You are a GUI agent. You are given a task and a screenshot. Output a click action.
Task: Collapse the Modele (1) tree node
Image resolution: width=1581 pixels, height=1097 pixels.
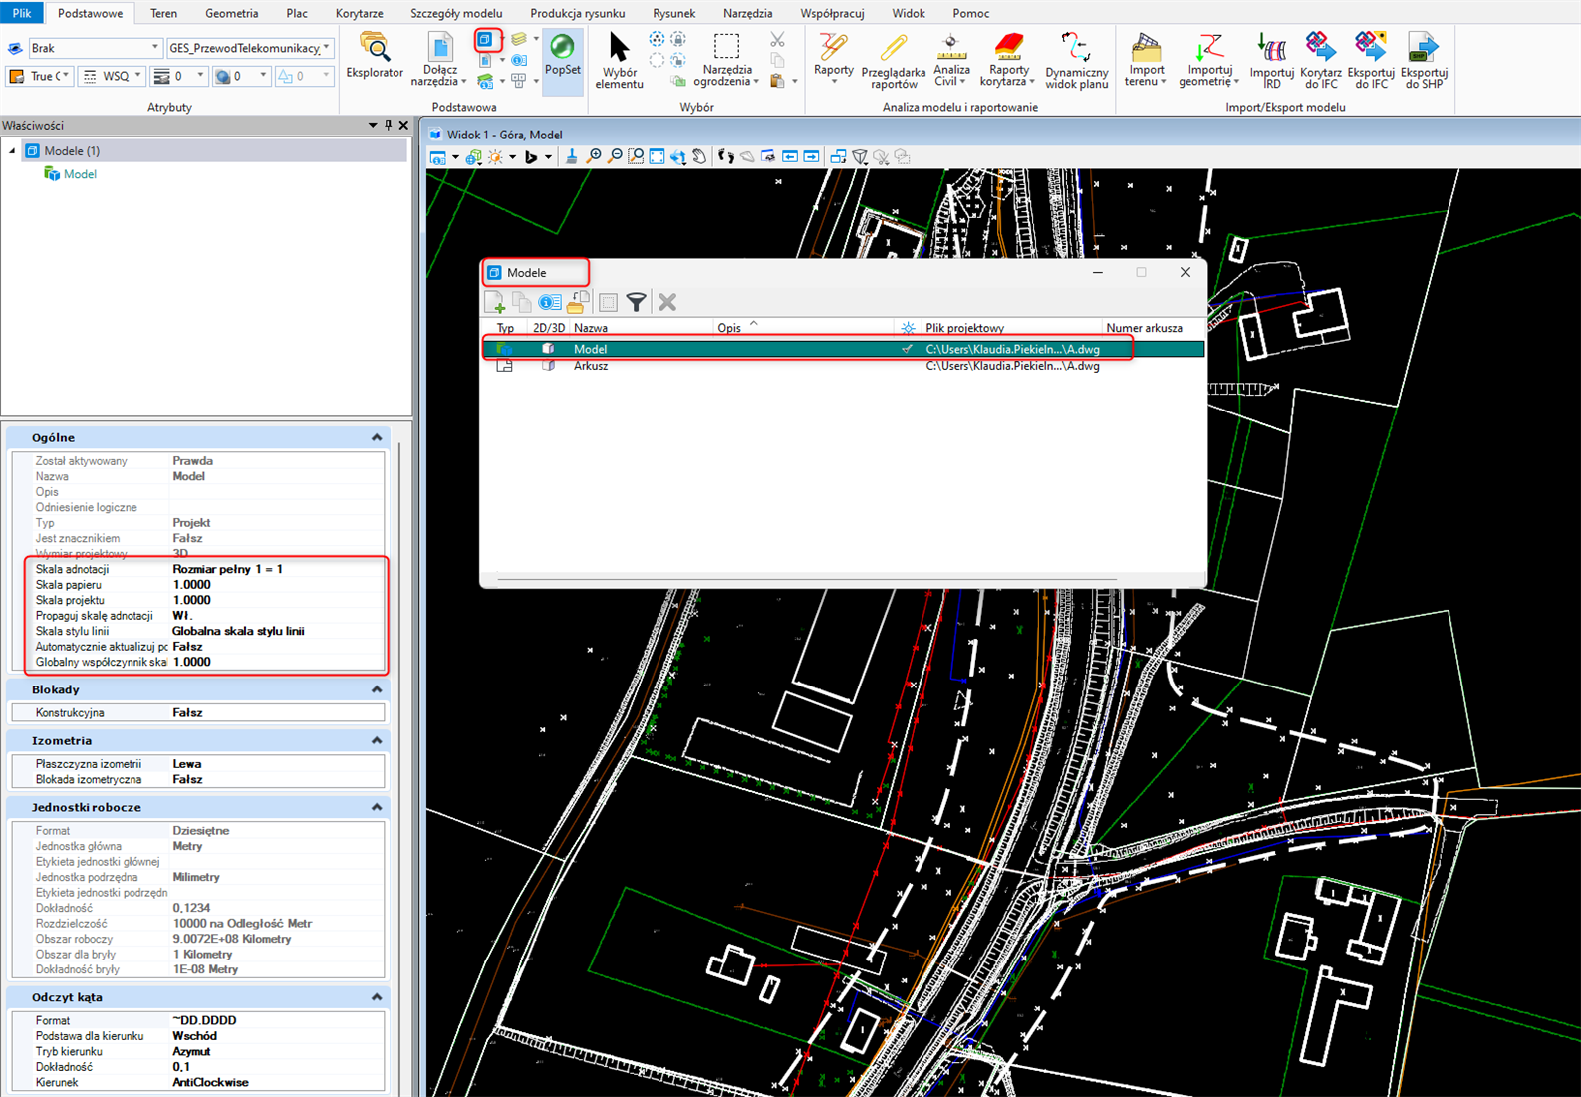click(x=13, y=151)
